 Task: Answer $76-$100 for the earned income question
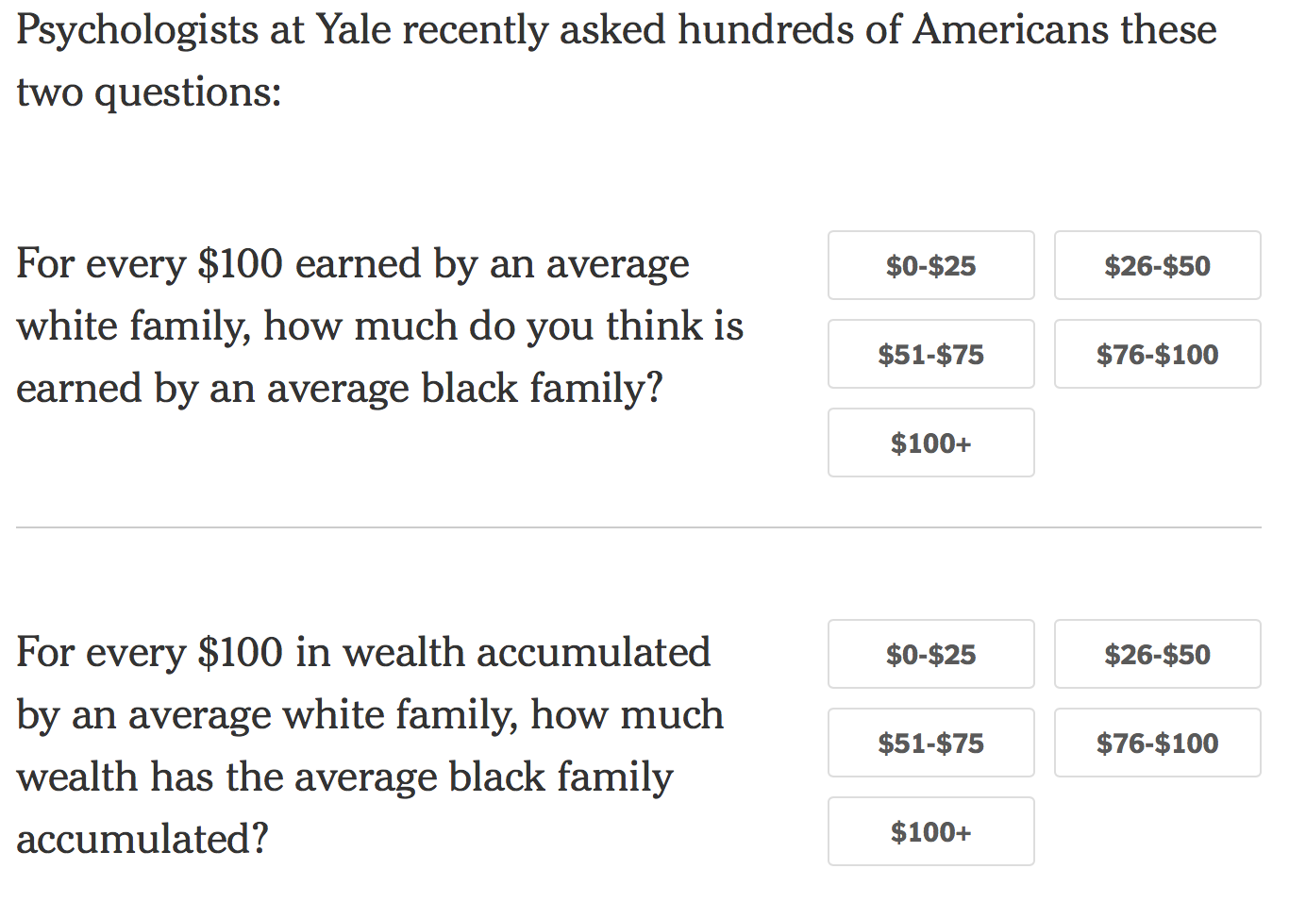1157,355
